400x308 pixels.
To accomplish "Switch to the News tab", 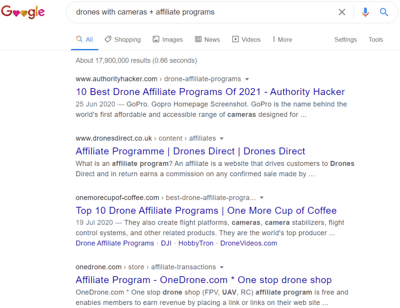I will coord(207,40).
